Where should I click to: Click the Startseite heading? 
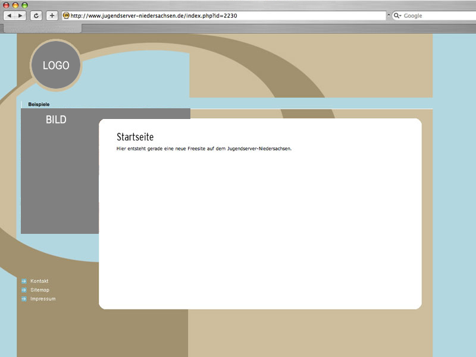135,137
